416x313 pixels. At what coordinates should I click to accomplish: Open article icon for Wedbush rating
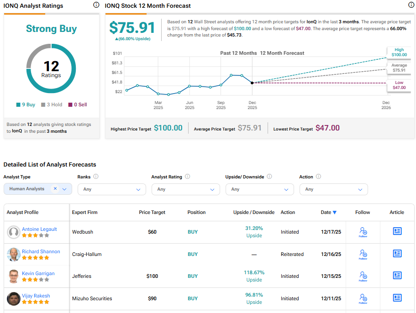click(x=397, y=231)
